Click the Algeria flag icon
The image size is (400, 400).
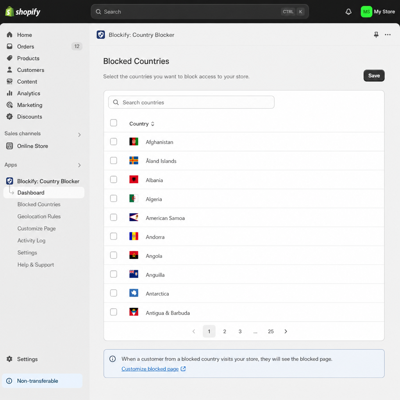(134, 198)
